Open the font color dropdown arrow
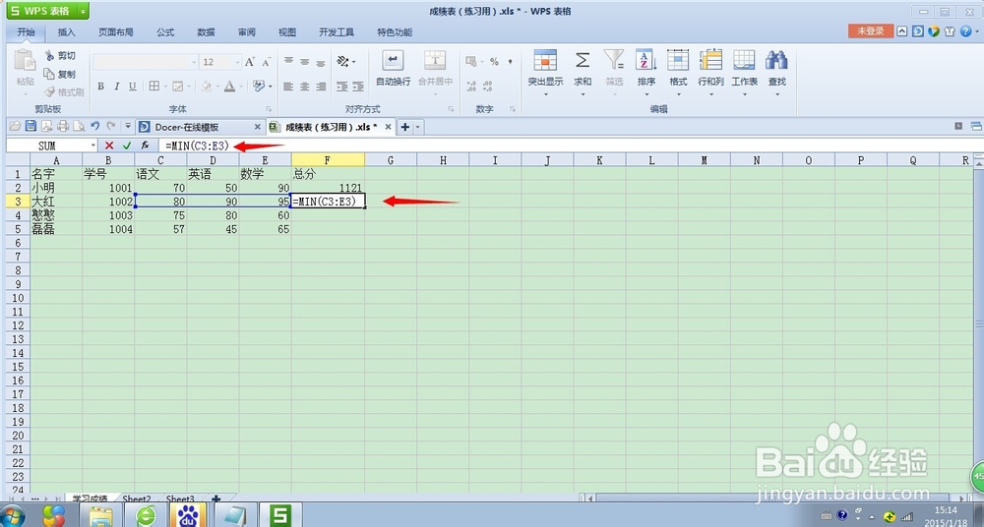The image size is (984, 527). click(x=240, y=86)
